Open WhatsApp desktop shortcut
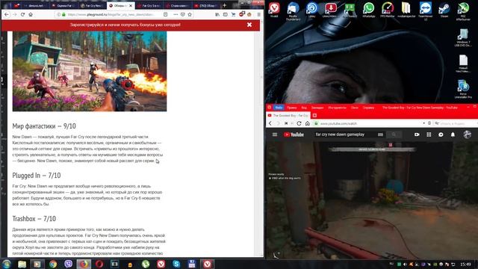The height and width of the screenshot is (269, 478). (368, 10)
